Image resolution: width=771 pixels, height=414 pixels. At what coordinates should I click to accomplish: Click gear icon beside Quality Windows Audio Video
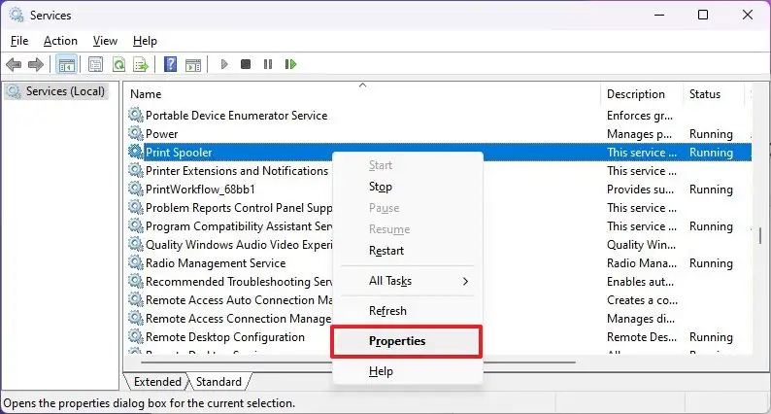pyautogui.click(x=136, y=244)
